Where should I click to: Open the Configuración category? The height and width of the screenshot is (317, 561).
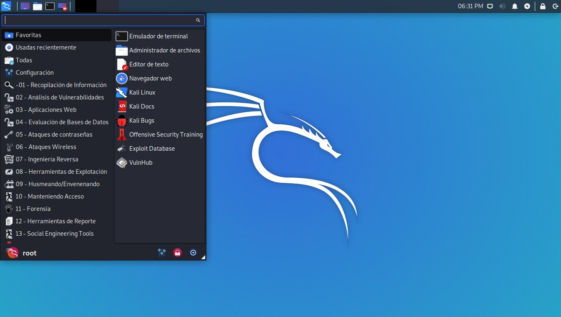click(57, 72)
